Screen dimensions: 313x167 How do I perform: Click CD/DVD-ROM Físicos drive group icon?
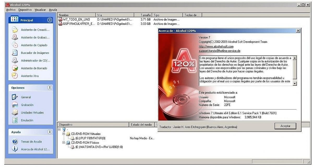(68, 143)
